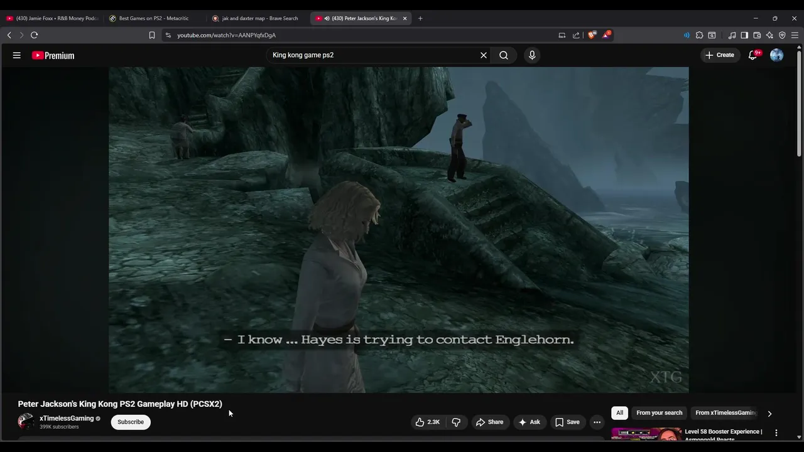Open the account avatar menu
The image size is (804, 452).
[777, 55]
